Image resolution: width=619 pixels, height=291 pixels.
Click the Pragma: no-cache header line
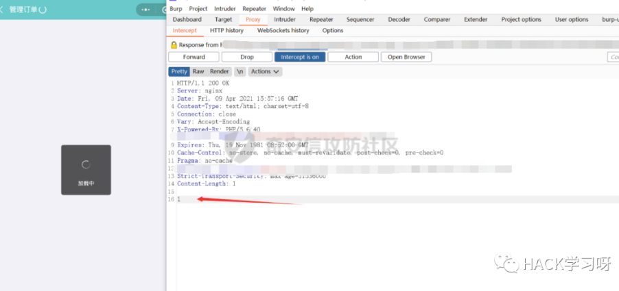205,161
